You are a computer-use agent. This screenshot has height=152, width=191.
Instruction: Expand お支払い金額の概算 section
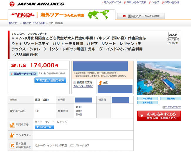50,81
